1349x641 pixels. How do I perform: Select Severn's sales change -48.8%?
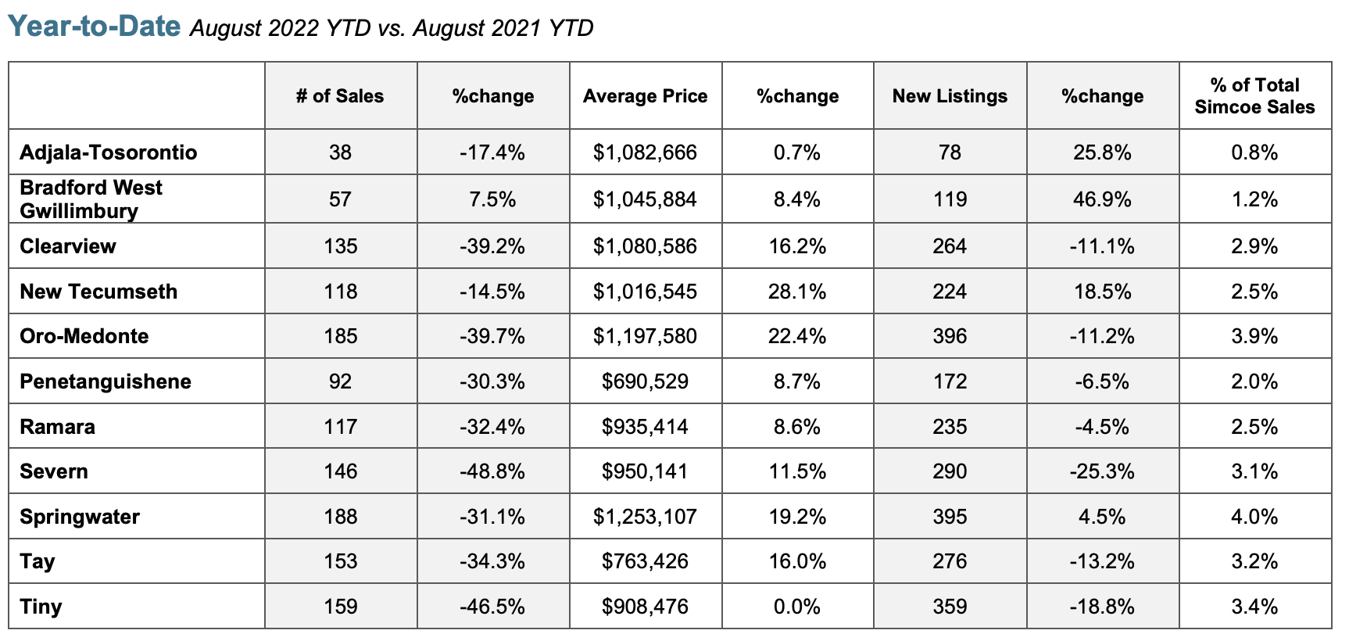pyautogui.click(x=492, y=471)
